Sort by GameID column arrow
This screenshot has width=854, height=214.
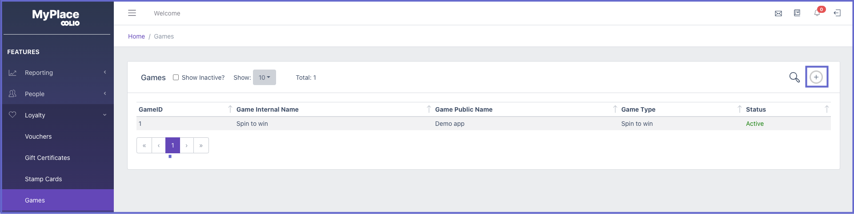(x=230, y=109)
